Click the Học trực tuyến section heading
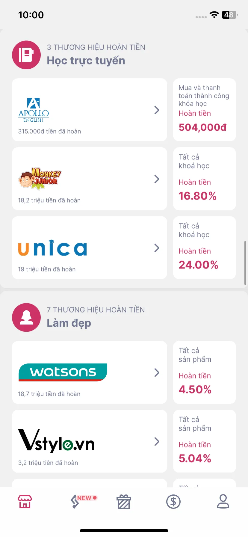The height and width of the screenshot is (537, 248). 86,61
